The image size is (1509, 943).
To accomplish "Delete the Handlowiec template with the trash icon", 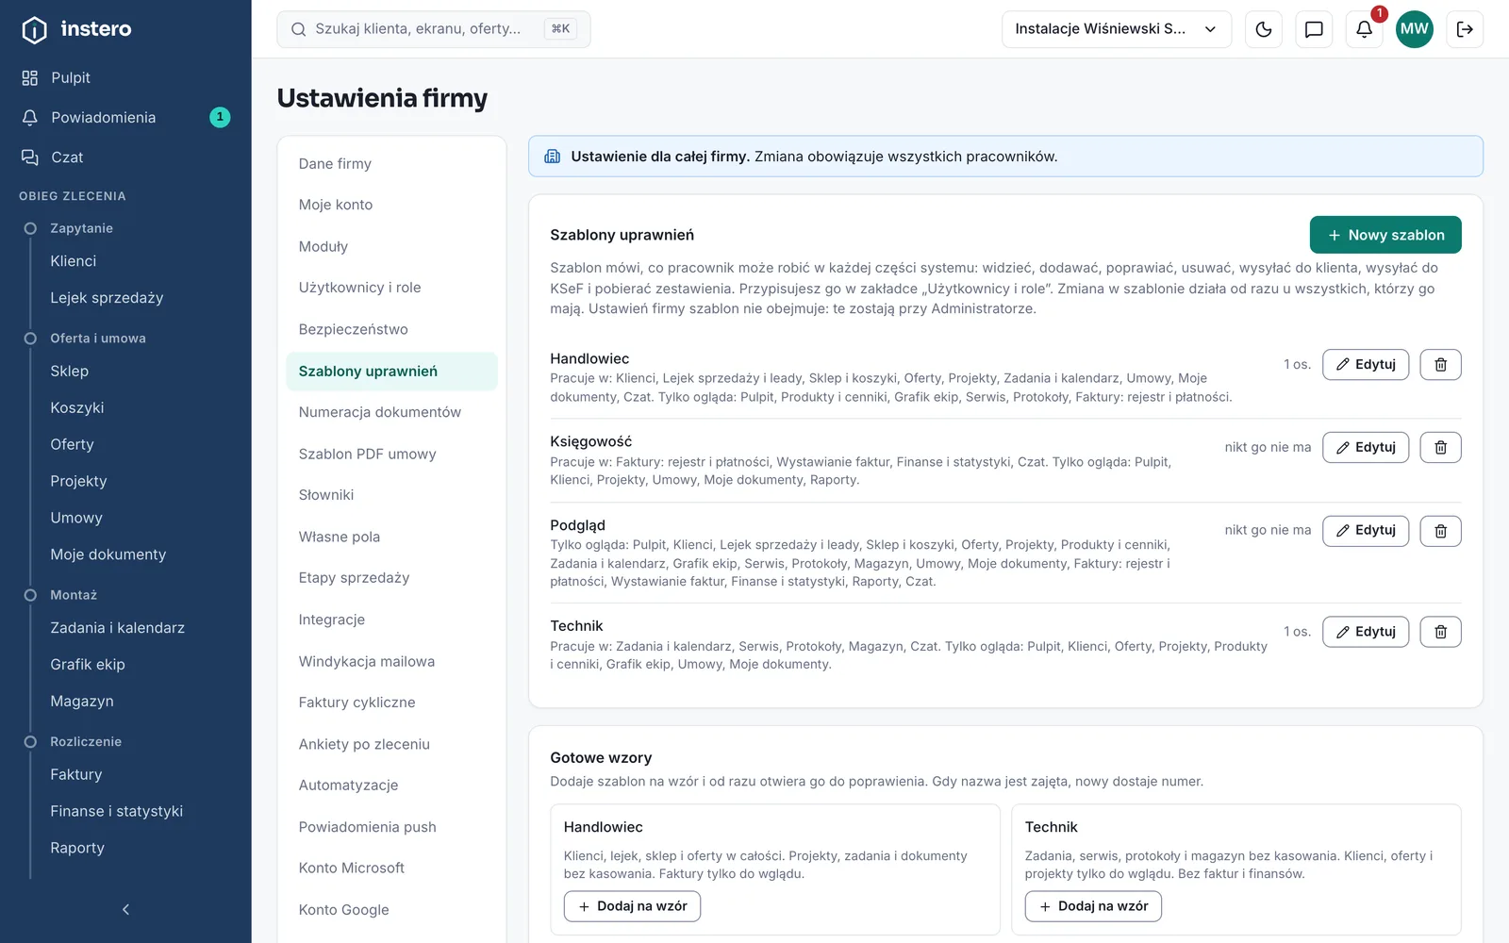I will click(x=1440, y=365).
